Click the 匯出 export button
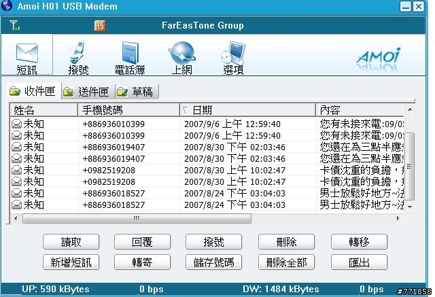435x297 pixels. [x=360, y=262]
